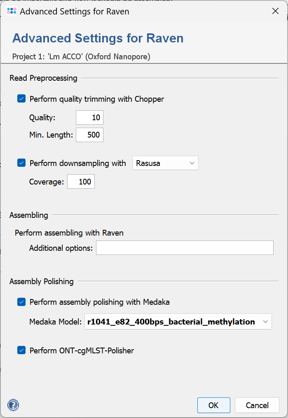Image resolution: width=288 pixels, height=418 pixels.
Task: Click the Assembly Polishing section label
Action: pyautogui.click(x=42, y=282)
